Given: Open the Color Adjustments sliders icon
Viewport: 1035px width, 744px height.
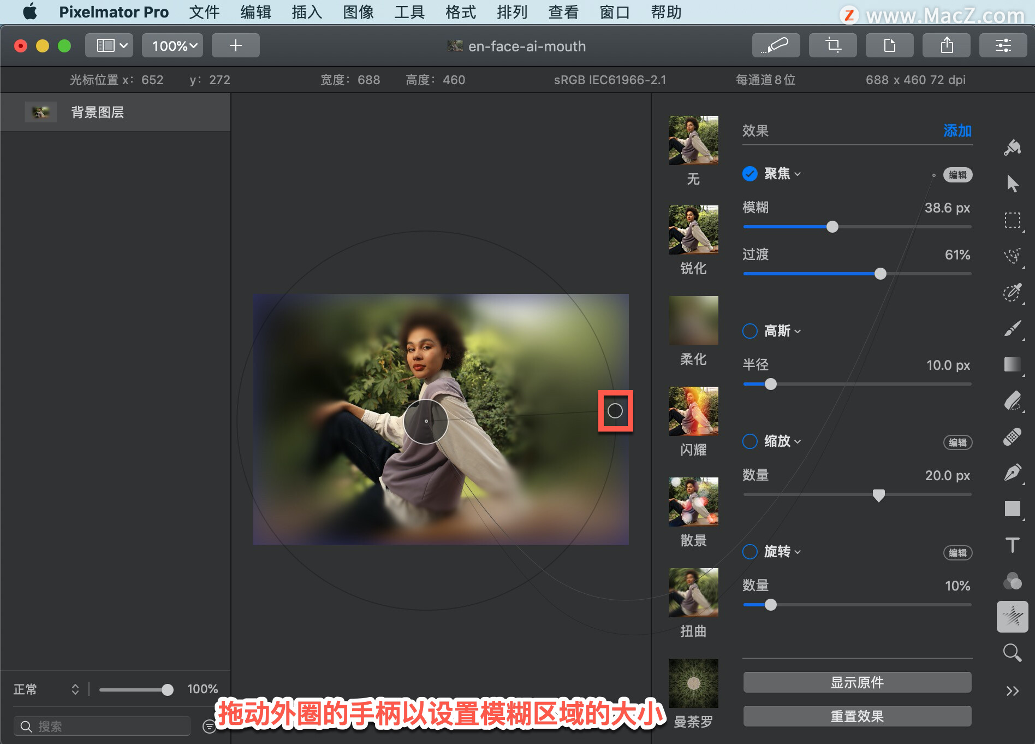Looking at the screenshot, I should 1003,45.
